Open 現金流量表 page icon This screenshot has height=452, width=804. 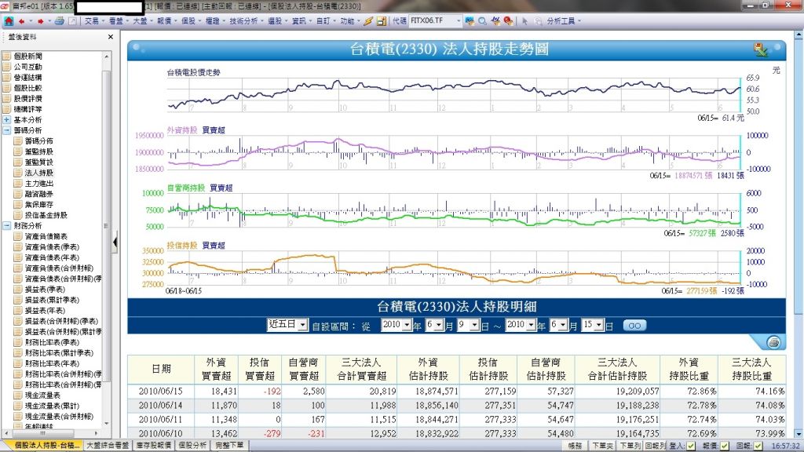18,395
